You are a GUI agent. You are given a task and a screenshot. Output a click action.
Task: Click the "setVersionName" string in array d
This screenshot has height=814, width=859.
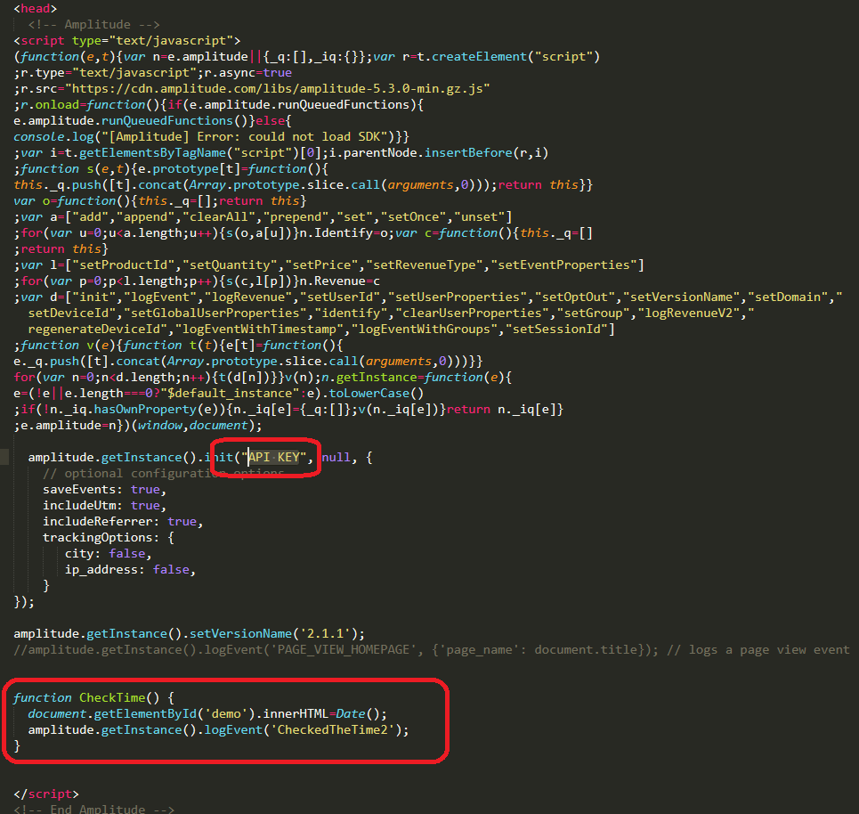685,297
